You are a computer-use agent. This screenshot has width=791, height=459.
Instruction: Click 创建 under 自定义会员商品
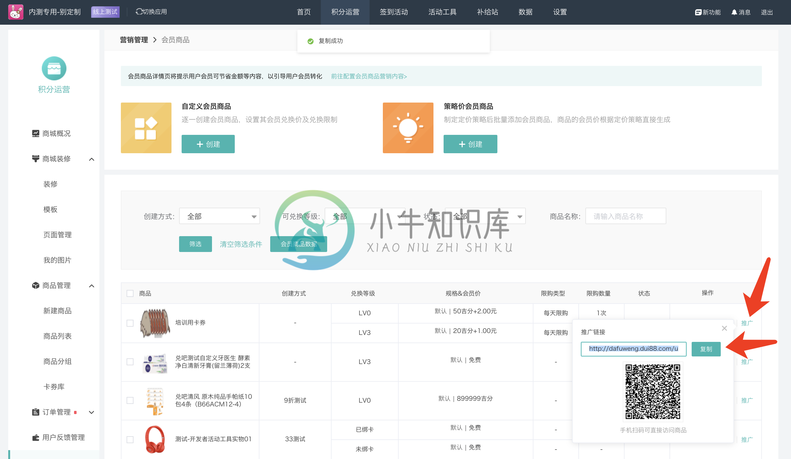[208, 144]
